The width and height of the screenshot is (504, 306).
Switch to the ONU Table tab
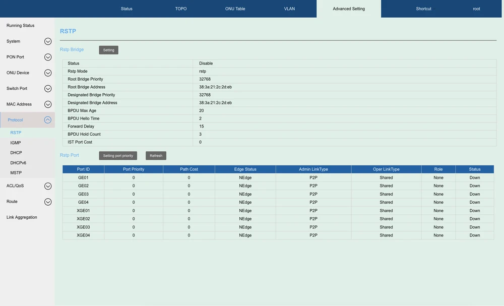(235, 9)
